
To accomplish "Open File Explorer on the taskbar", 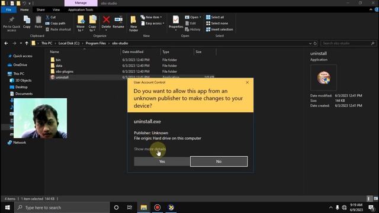I will 144,208.
